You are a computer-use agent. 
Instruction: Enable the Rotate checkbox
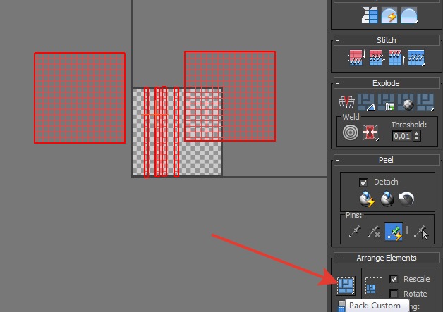point(394,294)
